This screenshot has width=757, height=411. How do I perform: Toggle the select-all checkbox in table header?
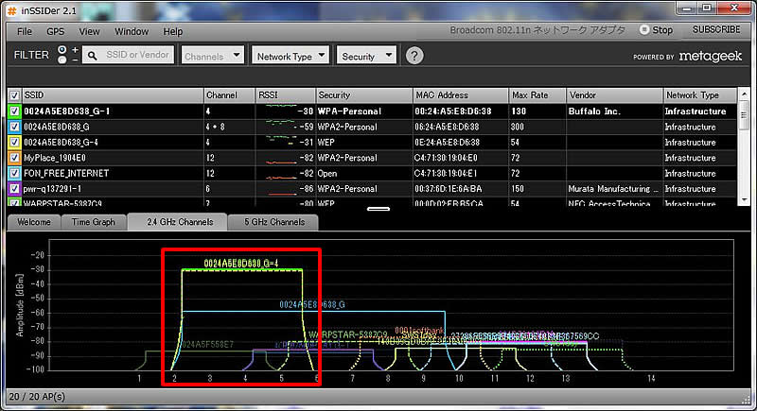pyautogui.click(x=14, y=95)
